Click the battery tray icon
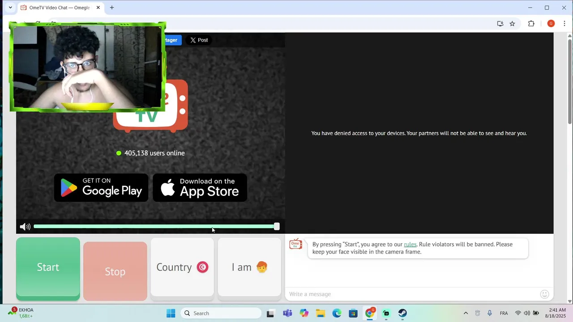The width and height of the screenshot is (573, 322). (x=536, y=313)
